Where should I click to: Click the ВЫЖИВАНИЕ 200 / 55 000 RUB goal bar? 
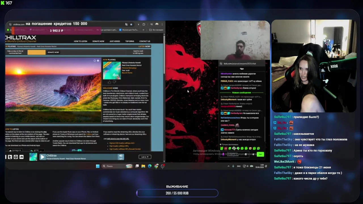pyautogui.click(x=177, y=193)
